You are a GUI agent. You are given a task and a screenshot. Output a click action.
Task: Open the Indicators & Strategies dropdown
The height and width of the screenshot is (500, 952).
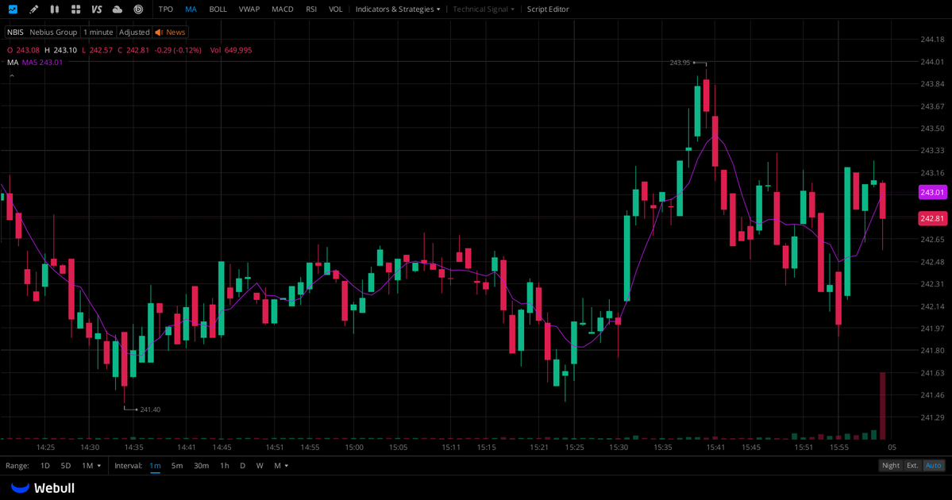pos(398,9)
